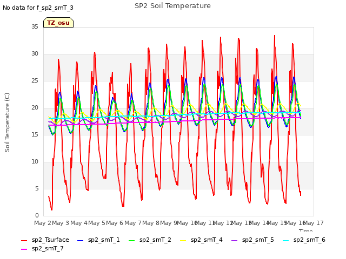Click the sp2_smT_4 legend entry
This screenshot has width=346, height=259.
tap(201, 240)
